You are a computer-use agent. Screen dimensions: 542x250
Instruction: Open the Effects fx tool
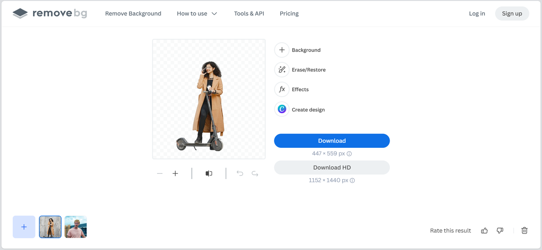click(x=282, y=90)
